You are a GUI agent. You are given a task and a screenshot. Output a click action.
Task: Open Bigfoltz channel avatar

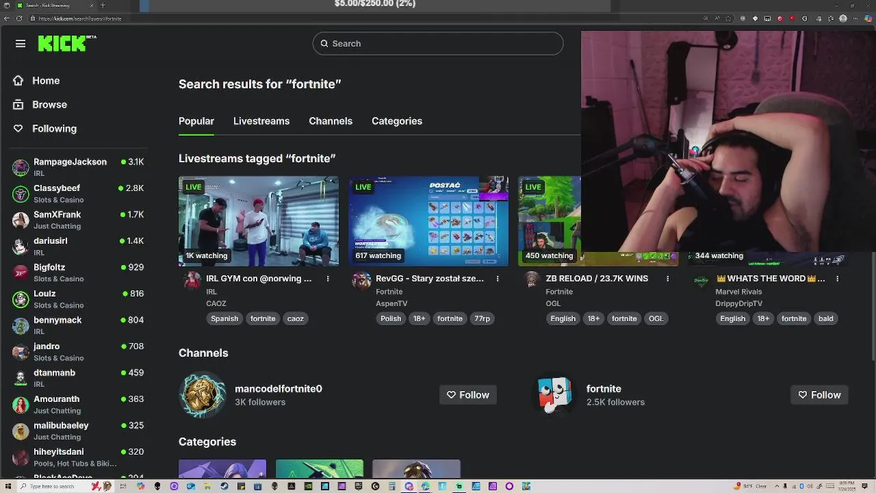coord(21,273)
